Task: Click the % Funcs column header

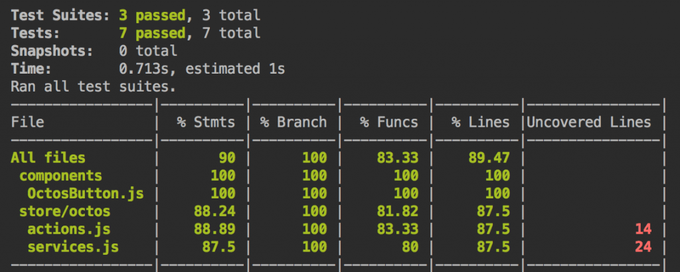Action: (389, 122)
